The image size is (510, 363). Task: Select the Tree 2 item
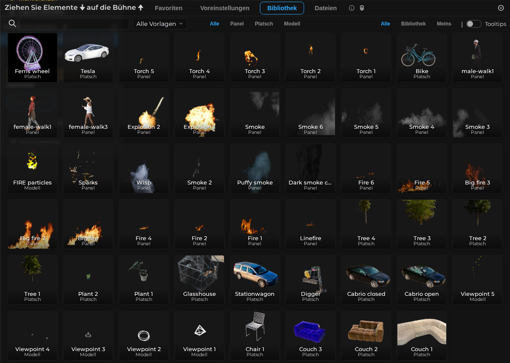477,224
